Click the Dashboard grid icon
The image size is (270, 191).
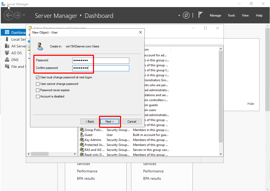click(7, 32)
